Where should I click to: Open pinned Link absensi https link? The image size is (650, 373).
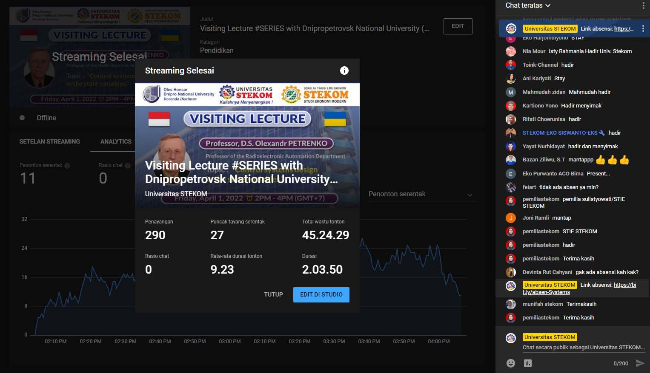pos(624,29)
